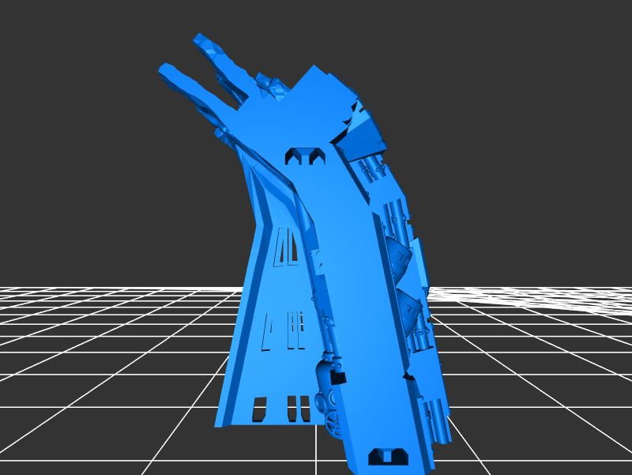Click the twin notch cutout near the model top

tap(304, 156)
